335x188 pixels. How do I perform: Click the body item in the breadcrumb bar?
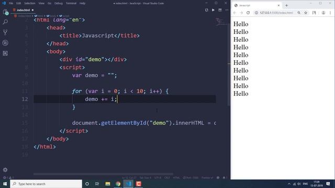pos(51,16)
